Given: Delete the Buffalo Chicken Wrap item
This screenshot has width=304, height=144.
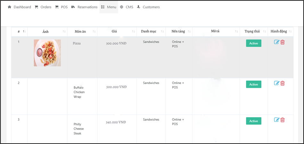Looking at the screenshot, I should pos(283,83).
